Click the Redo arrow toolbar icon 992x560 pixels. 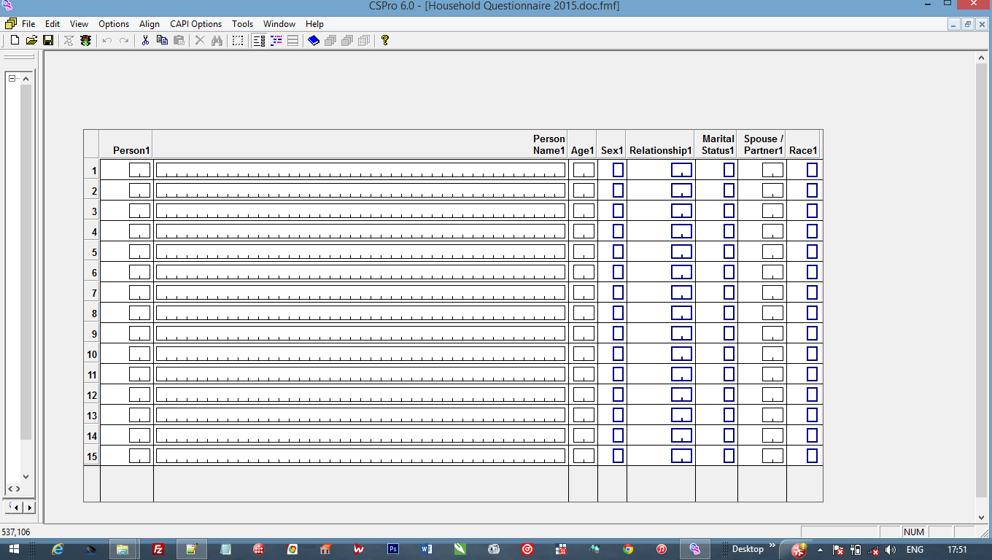[x=124, y=40]
